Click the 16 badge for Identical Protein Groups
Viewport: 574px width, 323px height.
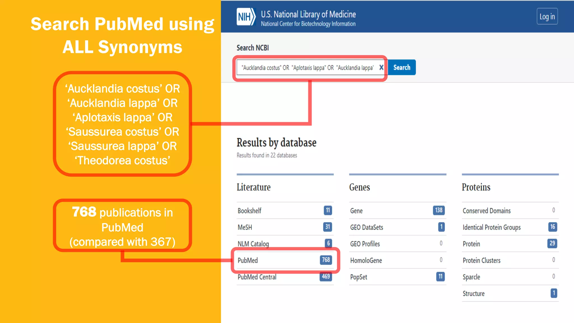click(x=553, y=227)
